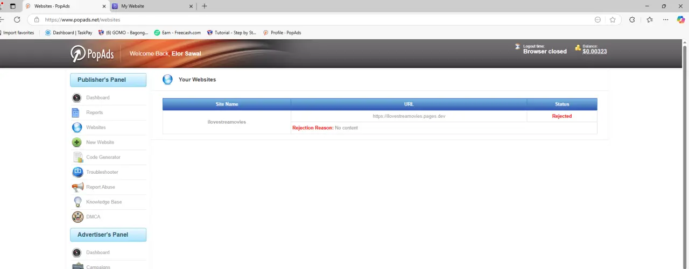Click the Rejection Reason: No content text

325,128
